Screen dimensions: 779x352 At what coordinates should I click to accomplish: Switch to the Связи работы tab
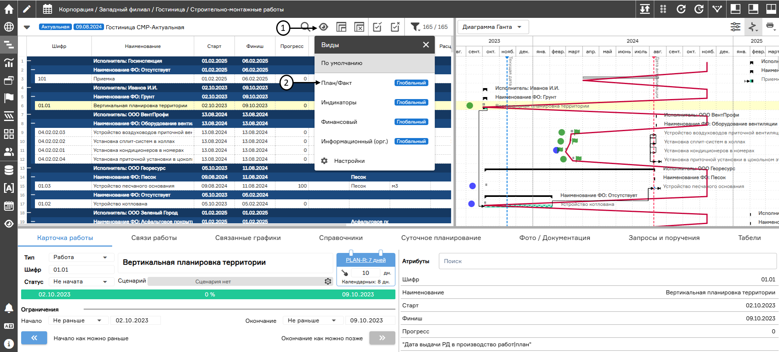click(154, 238)
